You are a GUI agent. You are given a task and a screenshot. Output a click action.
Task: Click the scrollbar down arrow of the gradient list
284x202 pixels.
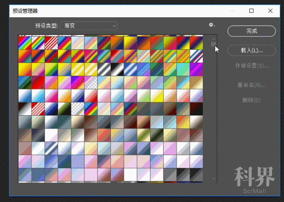pos(213,178)
